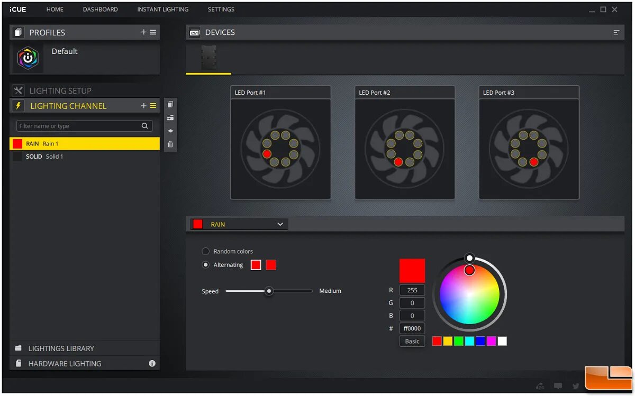Screen dimensions: 635x396
Task: Choose the white preset color swatch
Action: pos(502,341)
